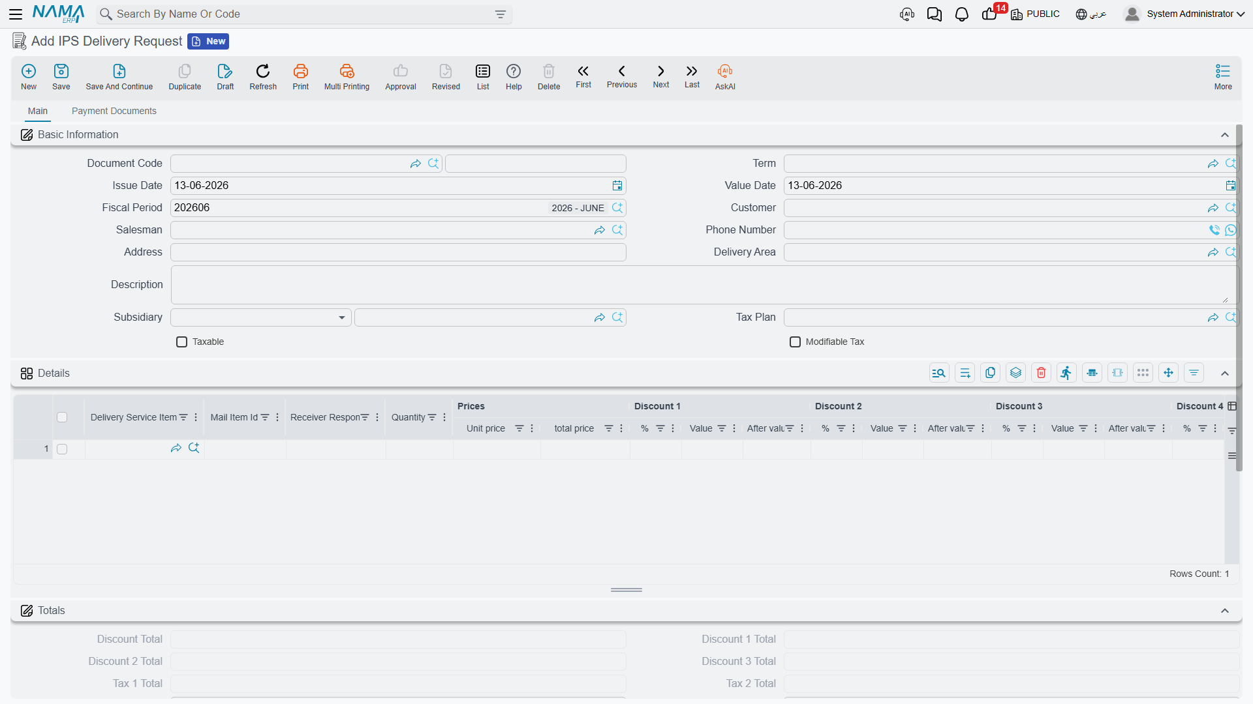
Task: Click in the Search By Name Or Code field
Action: [x=303, y=14]
